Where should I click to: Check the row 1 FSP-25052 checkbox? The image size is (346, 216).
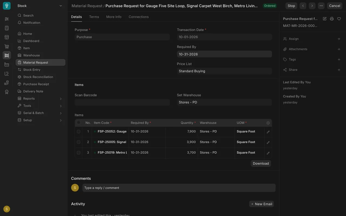79,131
